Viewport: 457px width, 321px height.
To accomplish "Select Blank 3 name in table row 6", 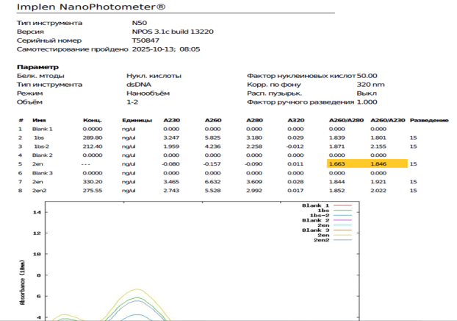I will [x=44, y=173].
